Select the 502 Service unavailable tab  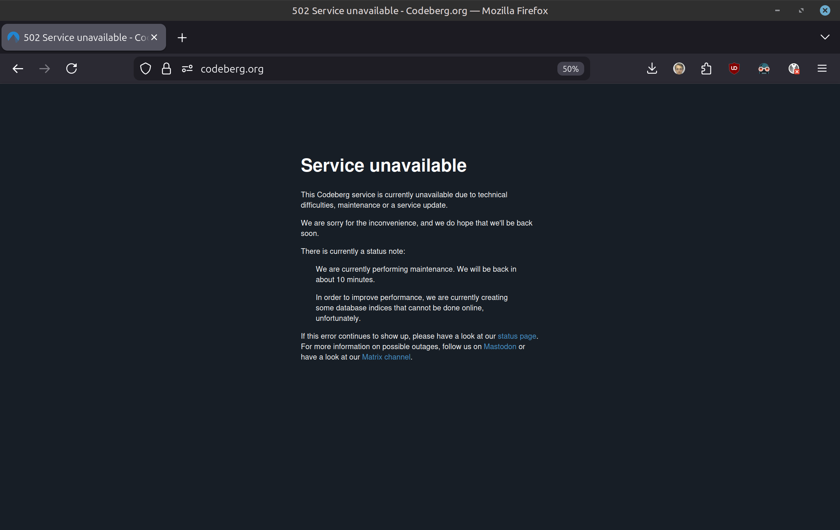coord(78,38)
